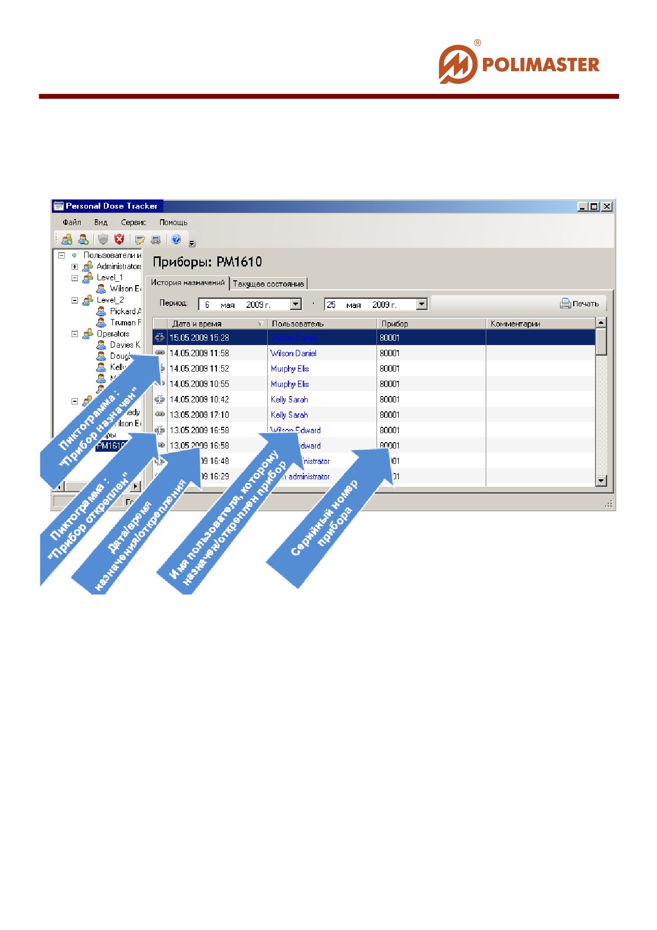Open the Вид menu
Image resolution: width=657 pixels, height=930 pixels.
[101, 222]
